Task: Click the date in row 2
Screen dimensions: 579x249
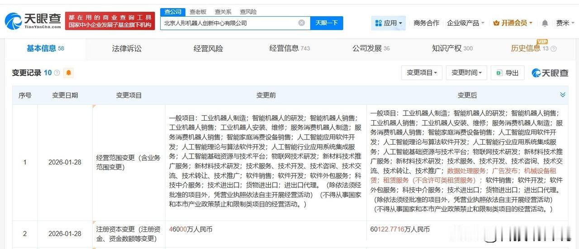Action: pyautogui.click(x=65, y=234)
